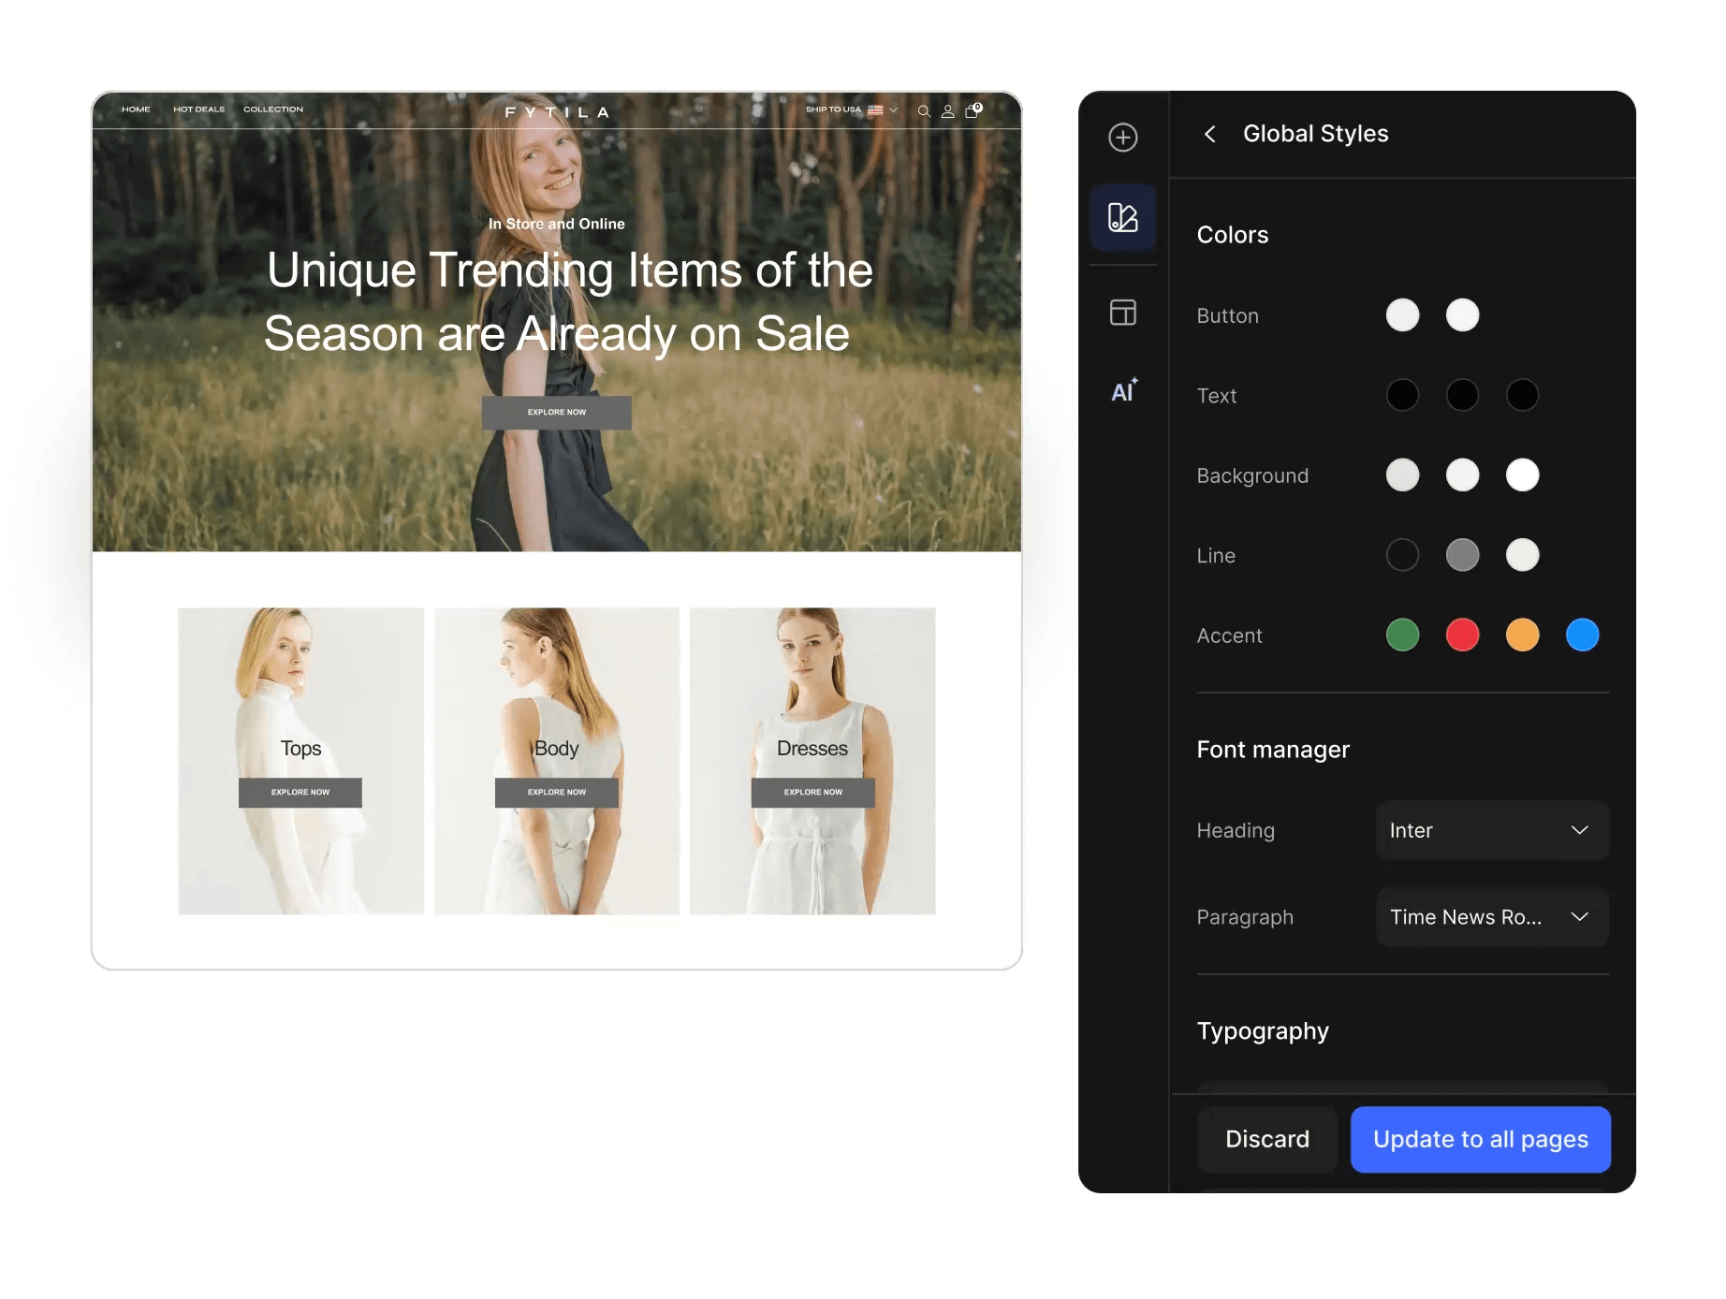Expand the Heading font dropdown
1726x1299 pixels.
point(1491,830)
